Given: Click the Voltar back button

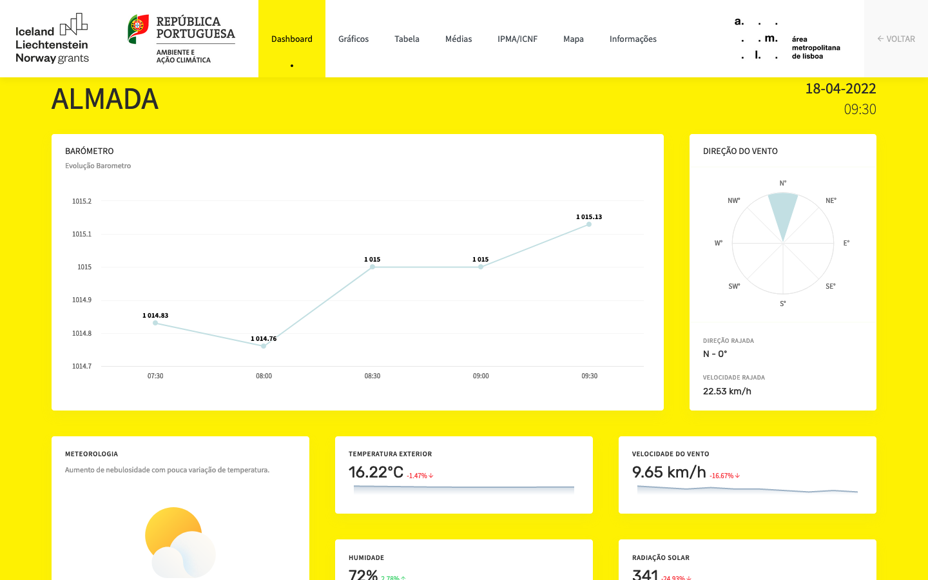Looking at the screenshot, I should pyautogui.click(x=896, y=39).
